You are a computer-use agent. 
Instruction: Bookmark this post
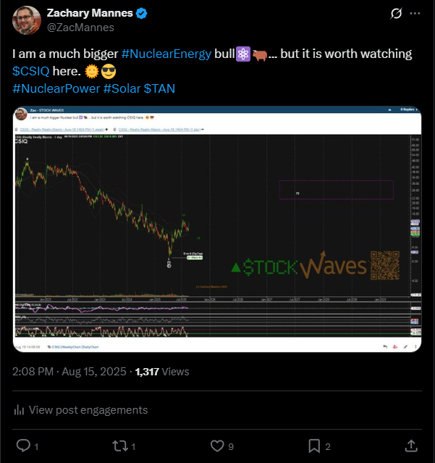(x=314, y=446)
